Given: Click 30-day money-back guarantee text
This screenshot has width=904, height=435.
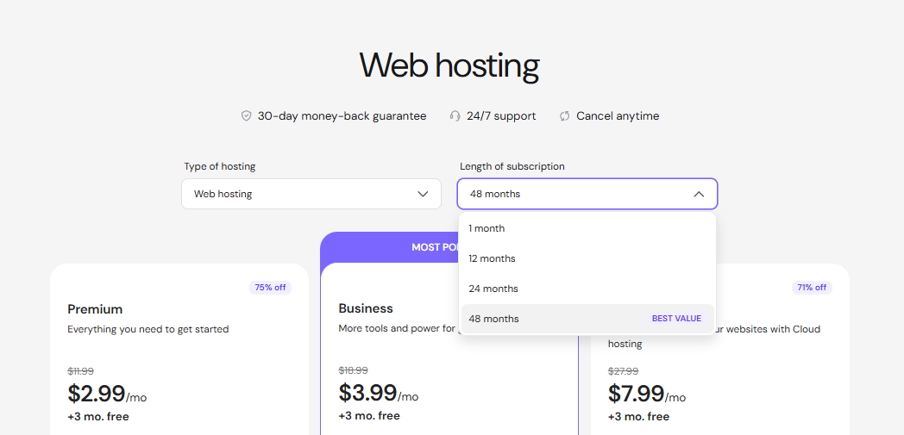Looking at the screenshot, I should [342, 116].
